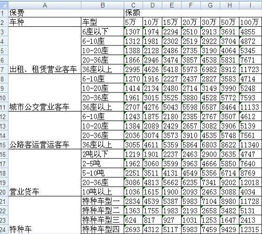Click the 5万 column heading cell
Image resolution: width=262 pixels, height=234 pixels.
[133, 22]
